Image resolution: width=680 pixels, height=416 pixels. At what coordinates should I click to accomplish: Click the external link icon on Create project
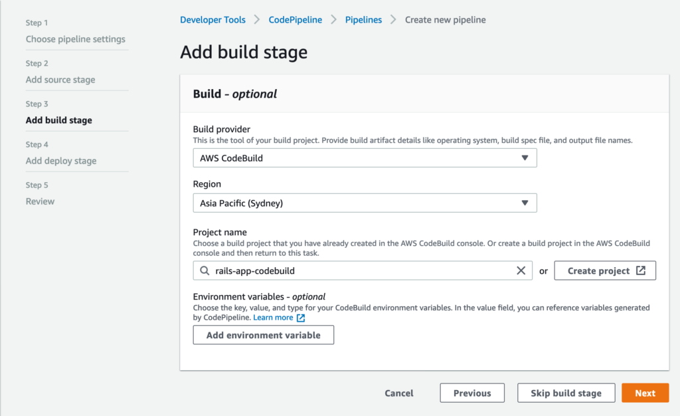[x=641, y=270]
